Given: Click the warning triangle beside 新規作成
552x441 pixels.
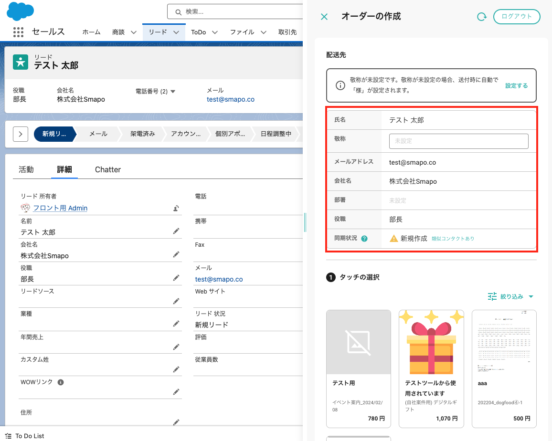Looking at the screenshot, I should [x=393, y=239].
